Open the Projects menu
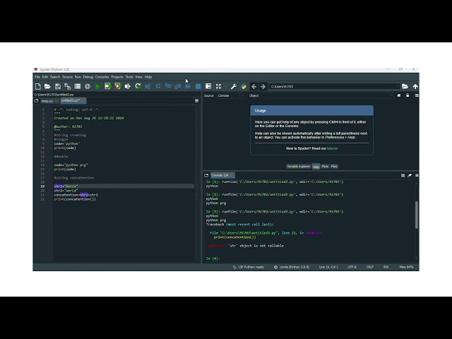 [x=117, y=77]
